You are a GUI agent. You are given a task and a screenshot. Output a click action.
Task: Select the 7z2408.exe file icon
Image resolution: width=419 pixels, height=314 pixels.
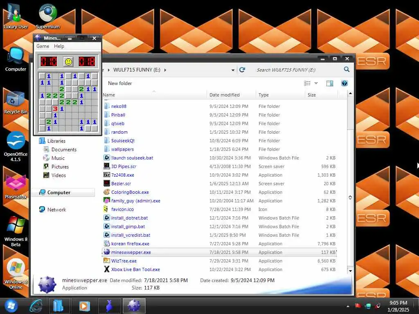click(107, 175)
